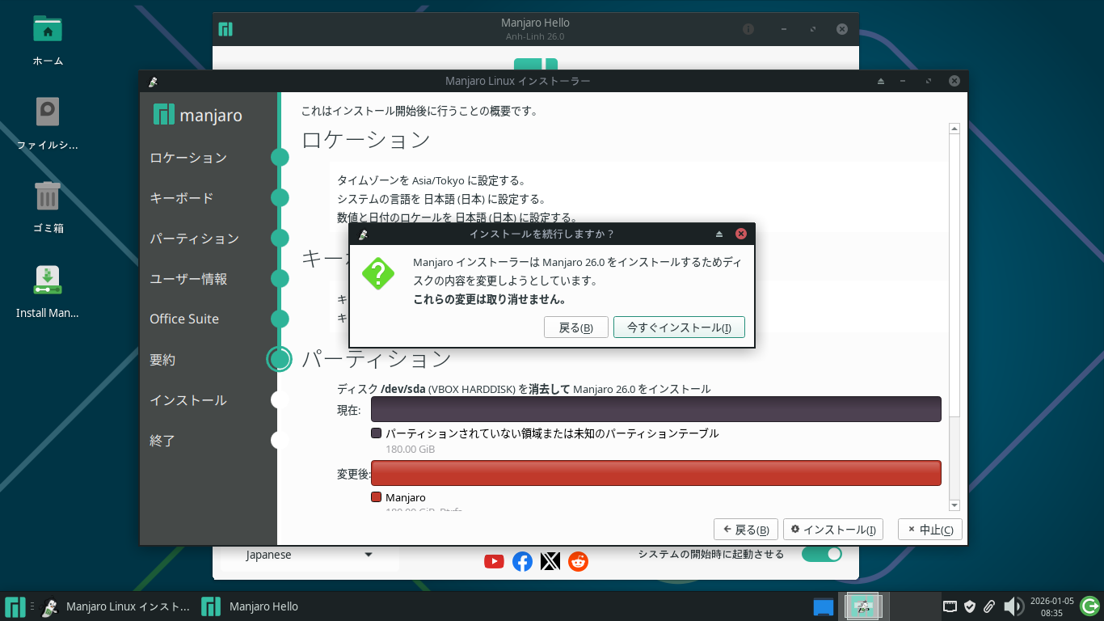Image resolution: width=1104 pixels, height=621 pixels.
Task: Click the current disk layout bar (現在)
Action: point(656,409)
